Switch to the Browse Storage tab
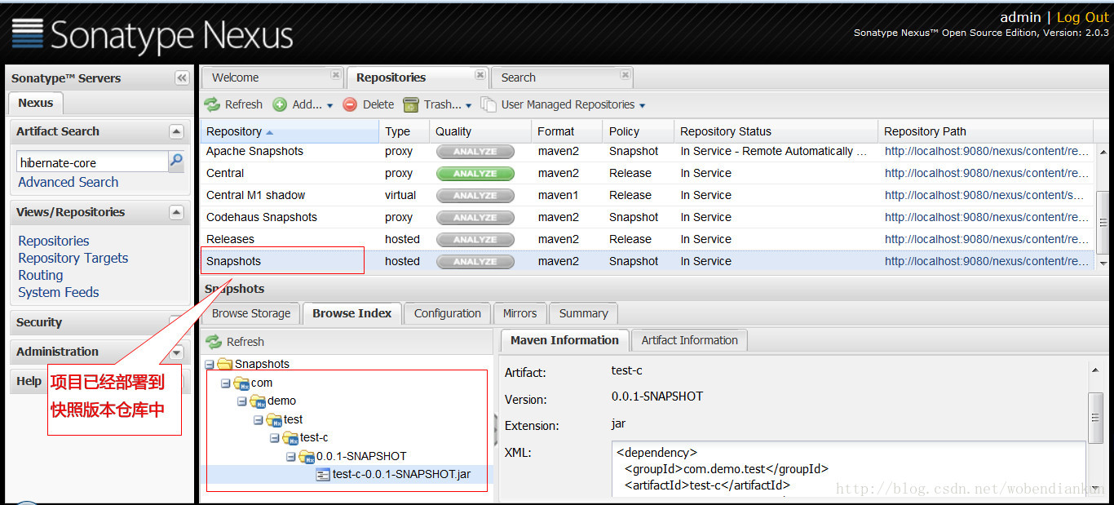The width and height of the screenshot is (1114, 505). point(251,313)
